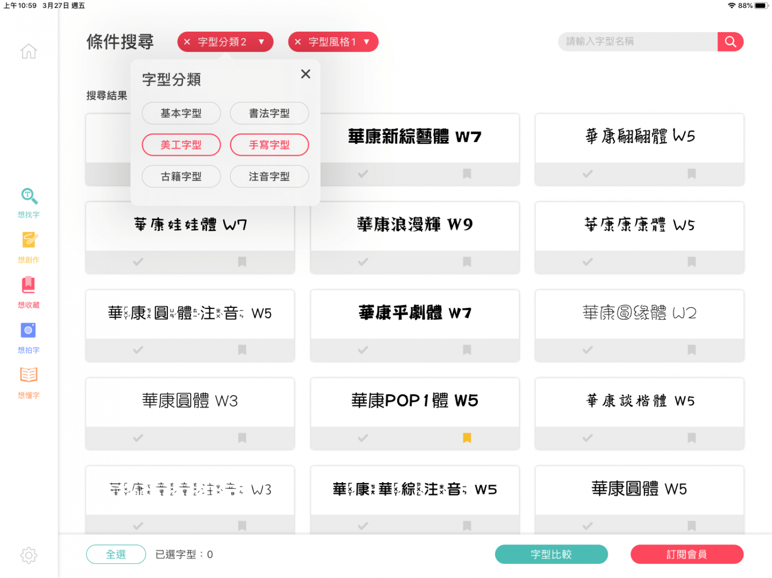Bookmark 華康娃娃體 W7

tap(242, 262)
